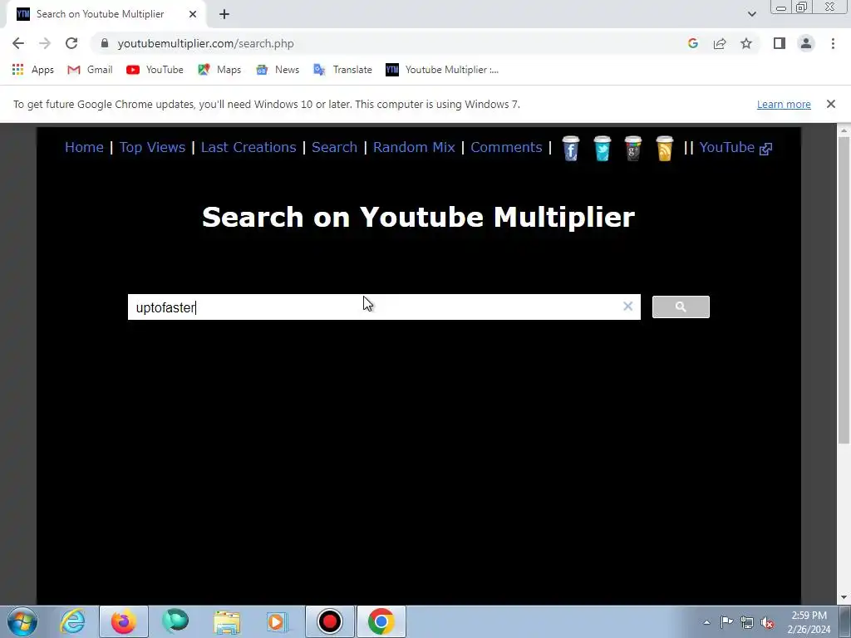This screenshot has width=851, height=638.
Task: Open a new browser tab
Action: click(224, 14)
